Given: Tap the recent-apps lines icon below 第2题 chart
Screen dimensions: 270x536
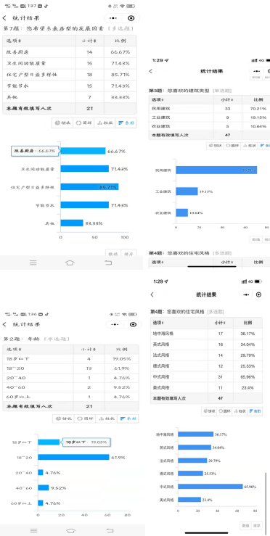Looking at the screenshot, I should [33, 530].
